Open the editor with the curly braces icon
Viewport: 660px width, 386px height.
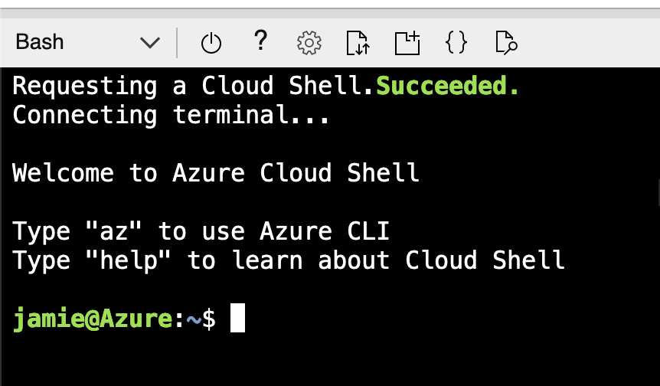point(456,43)
